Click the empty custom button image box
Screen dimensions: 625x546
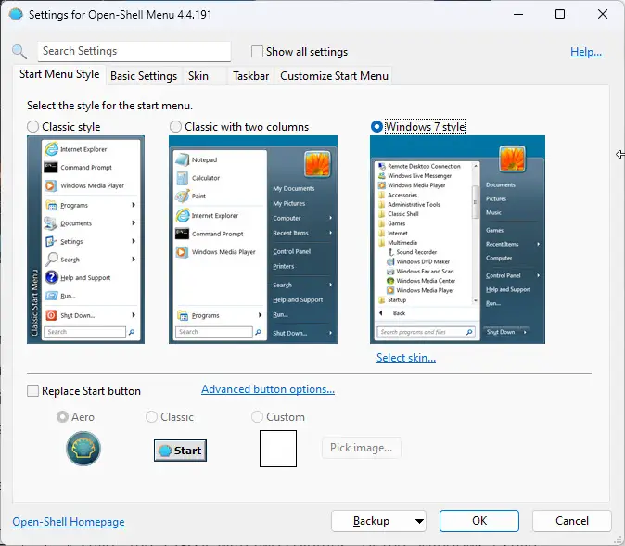click(x=277, y=449)
